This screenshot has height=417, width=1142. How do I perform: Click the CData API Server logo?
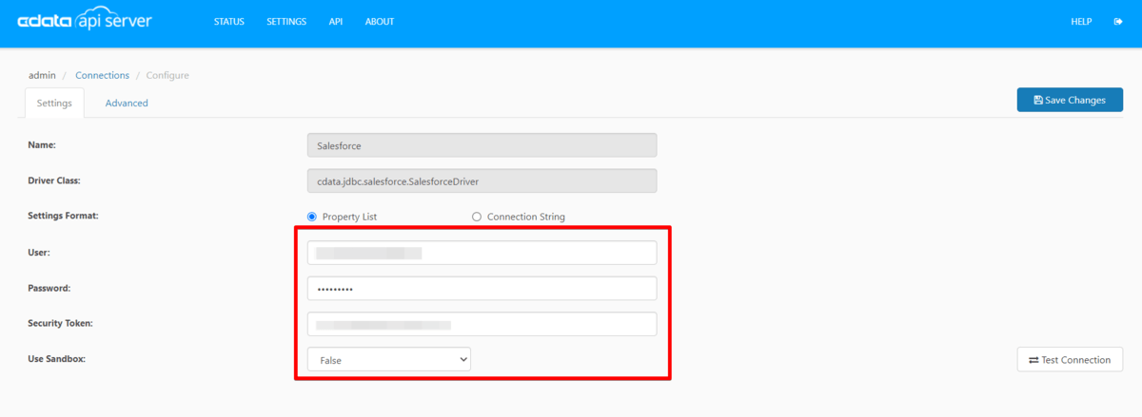click(x=85, y=21)
